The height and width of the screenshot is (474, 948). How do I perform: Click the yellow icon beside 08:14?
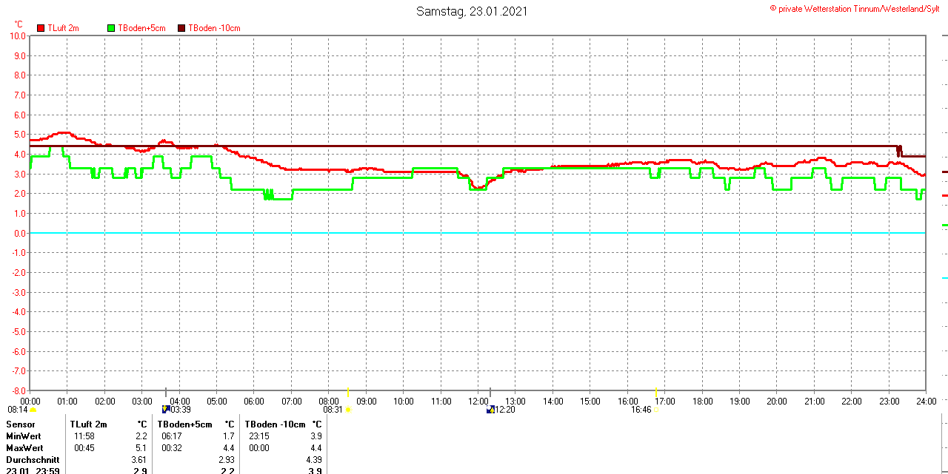33,410
